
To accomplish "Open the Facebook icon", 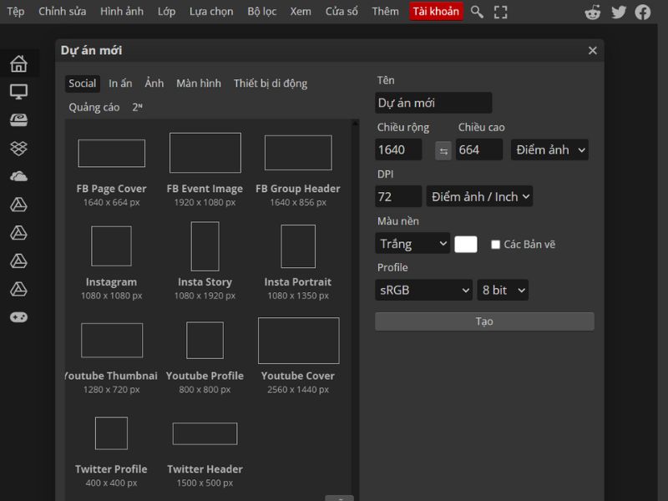I will tap(643, 12).
